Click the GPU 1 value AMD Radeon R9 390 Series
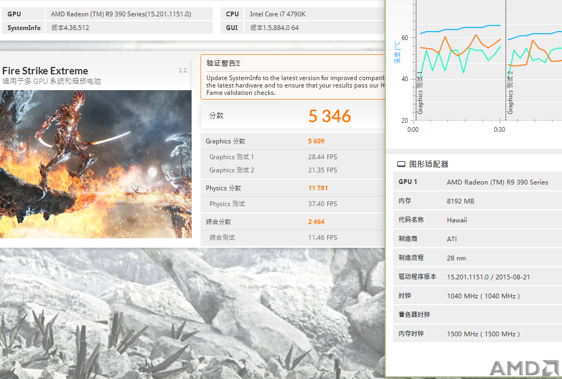Image resolution: width=562 pixels, height=379 pixels. 497,182
